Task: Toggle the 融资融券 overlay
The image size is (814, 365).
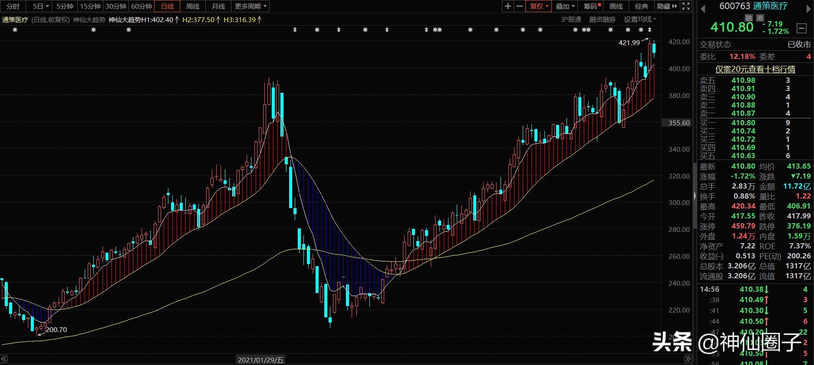Action: click(x=603, y=20)
